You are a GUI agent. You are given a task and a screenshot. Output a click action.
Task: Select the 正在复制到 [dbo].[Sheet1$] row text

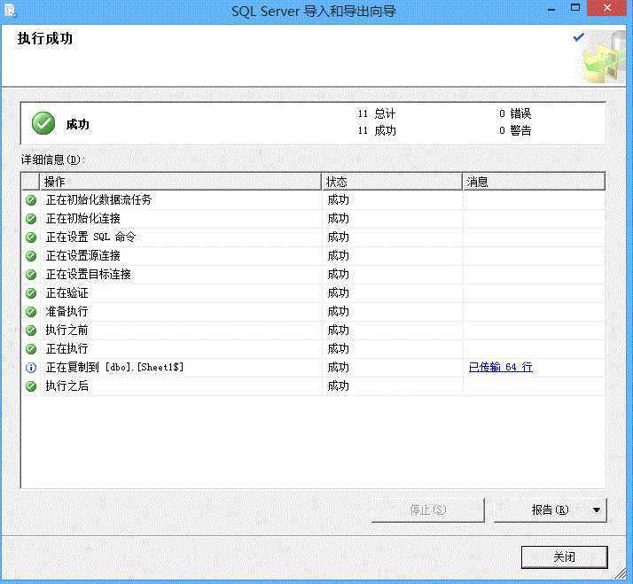[x=114, y=367]
